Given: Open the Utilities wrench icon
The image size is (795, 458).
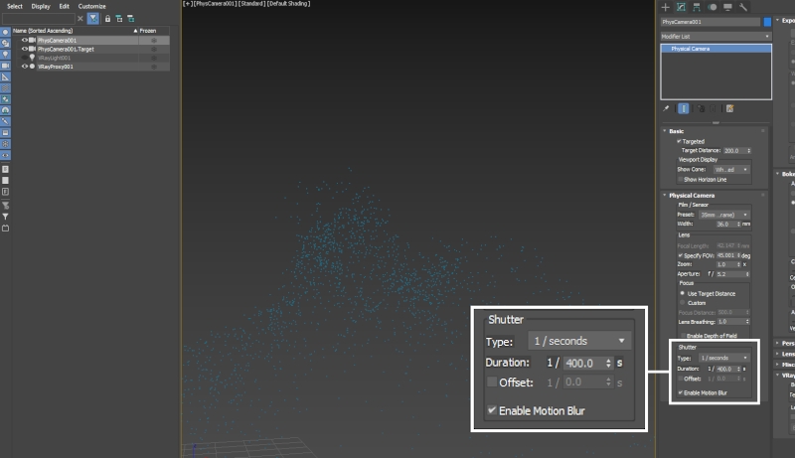Looking at the screenshot, I should [742, 7].
